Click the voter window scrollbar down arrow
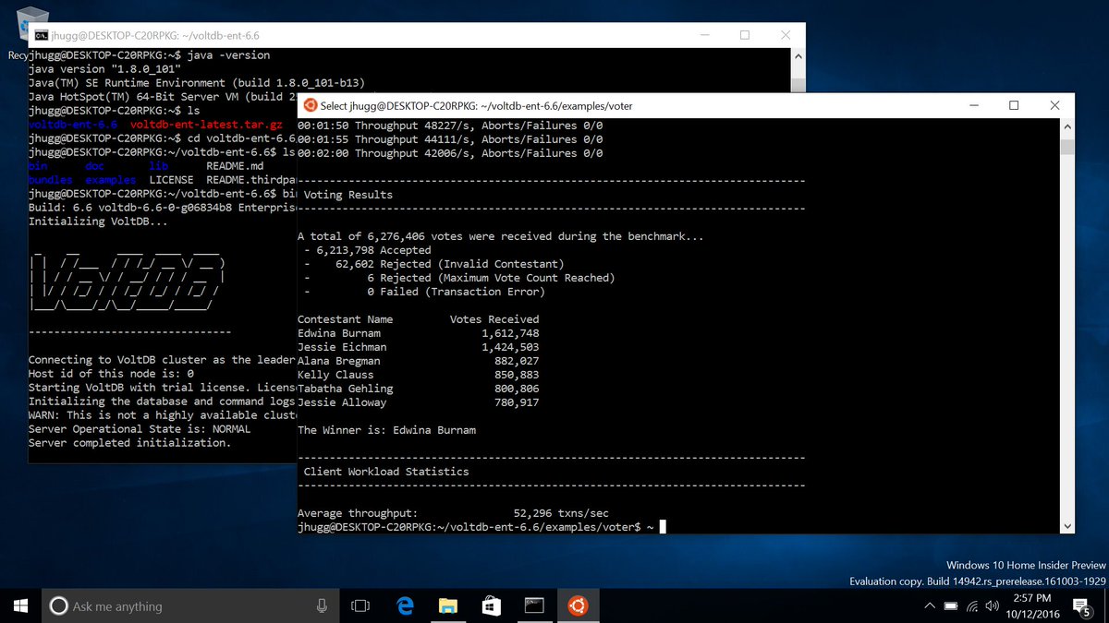Image resolution: width=1109 pixels, height=623 pixels. (x=1067, y=525)
